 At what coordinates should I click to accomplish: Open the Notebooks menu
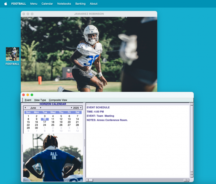coord(64,4)
